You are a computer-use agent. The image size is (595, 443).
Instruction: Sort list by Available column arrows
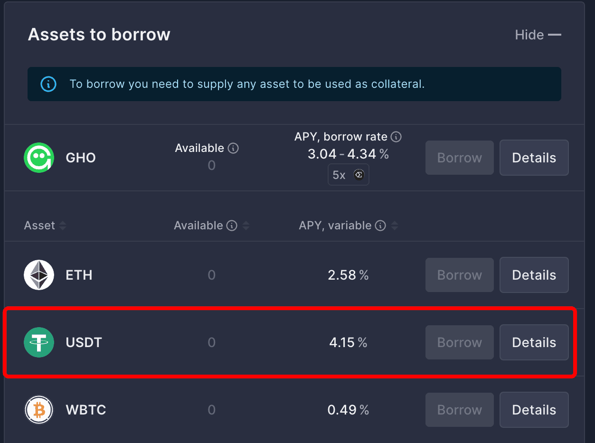click(246, 226)
